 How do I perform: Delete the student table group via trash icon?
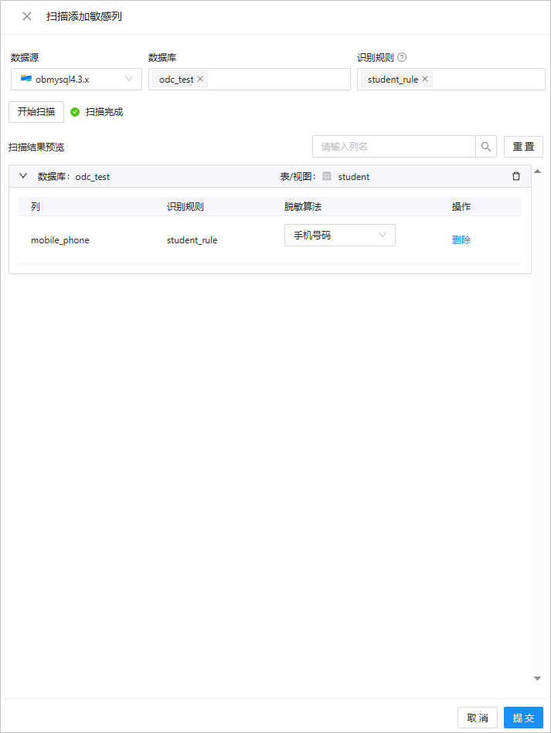pyautogui.click(x=516, y=176)
